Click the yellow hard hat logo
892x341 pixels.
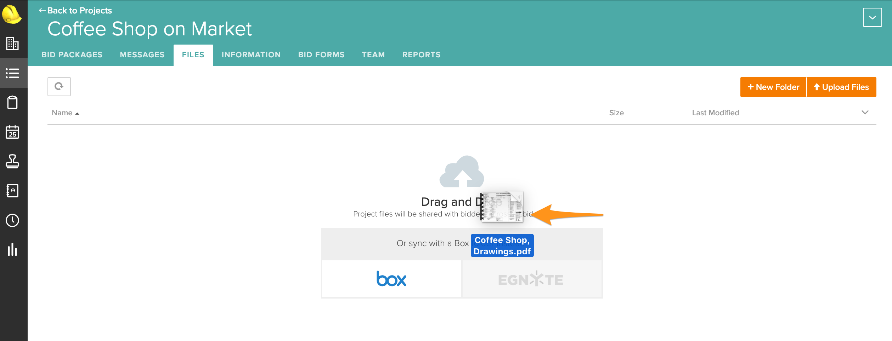coord(12,14)
